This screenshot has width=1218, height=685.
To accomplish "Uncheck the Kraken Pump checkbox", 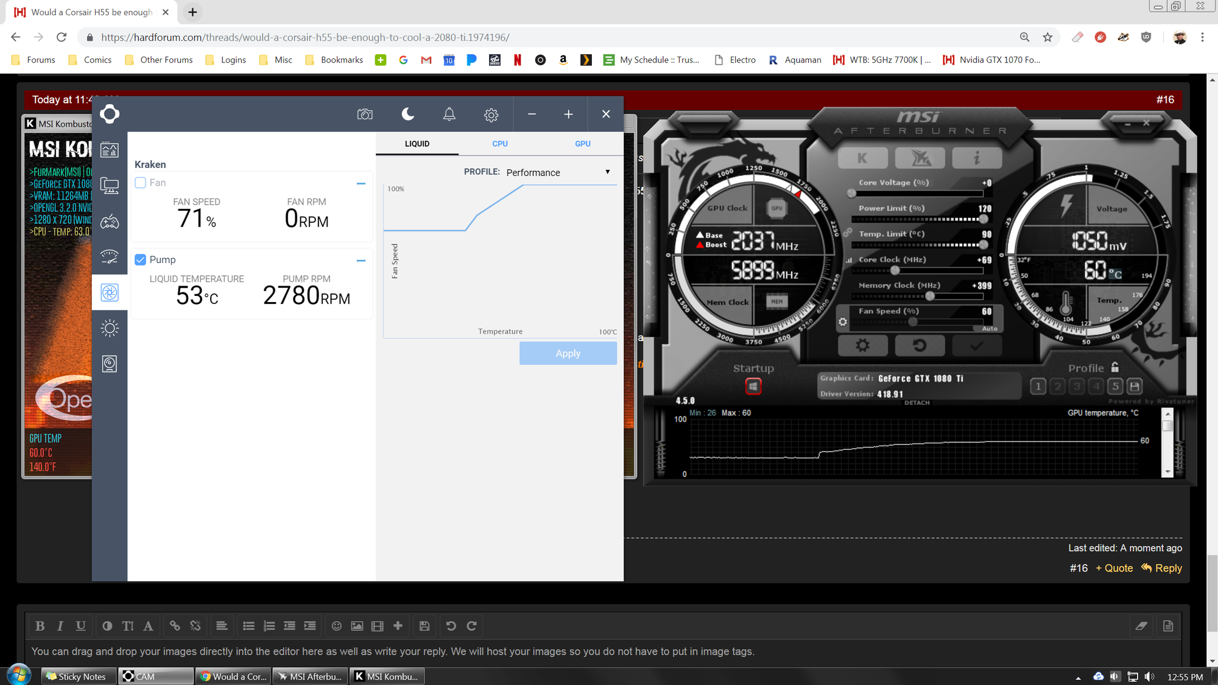I will pos(141,260).
